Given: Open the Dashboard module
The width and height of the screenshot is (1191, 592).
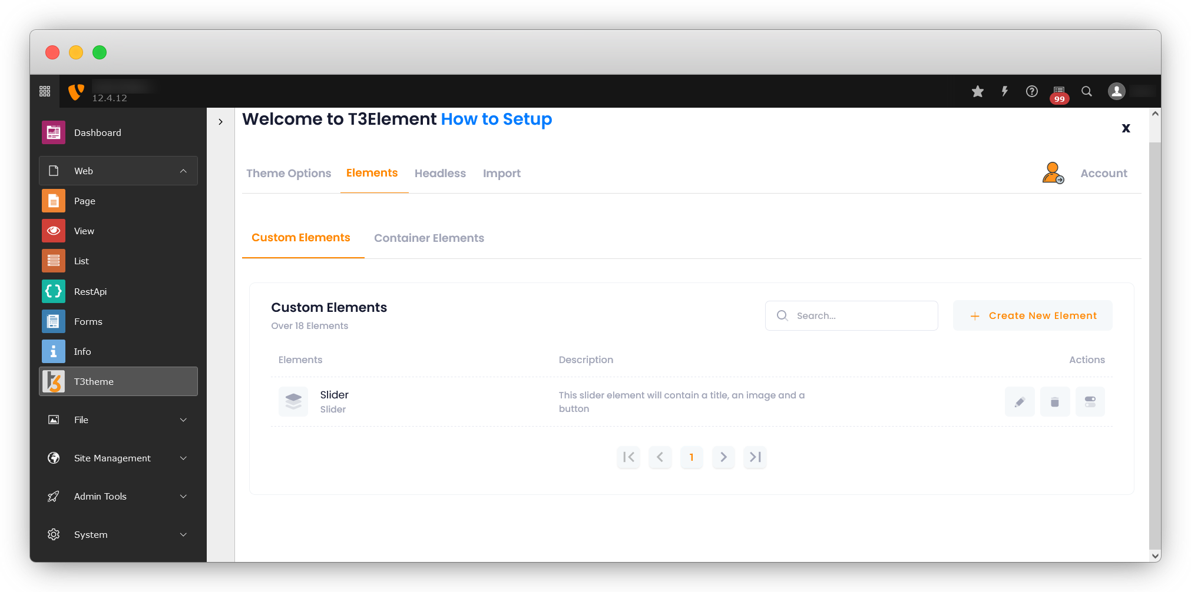Looking at the screenshot, I should (118, 132).
